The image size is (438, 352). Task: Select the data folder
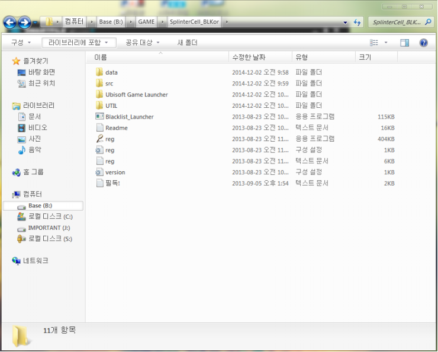(x=107, y=72)
